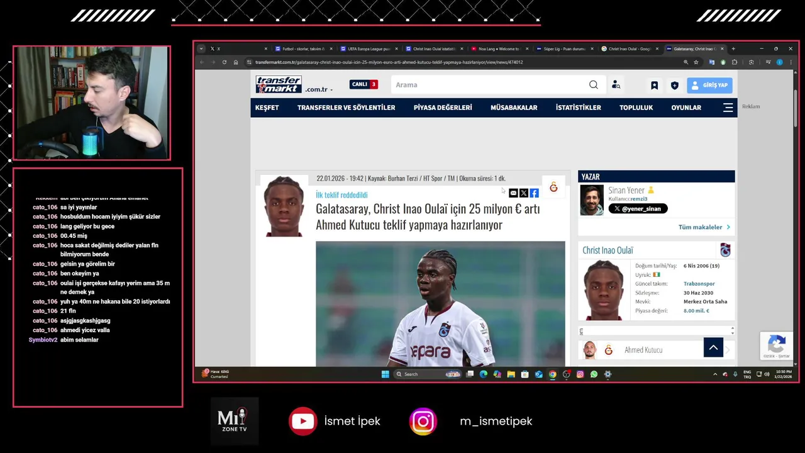Click the browser home icon

(x=236, y=62)
